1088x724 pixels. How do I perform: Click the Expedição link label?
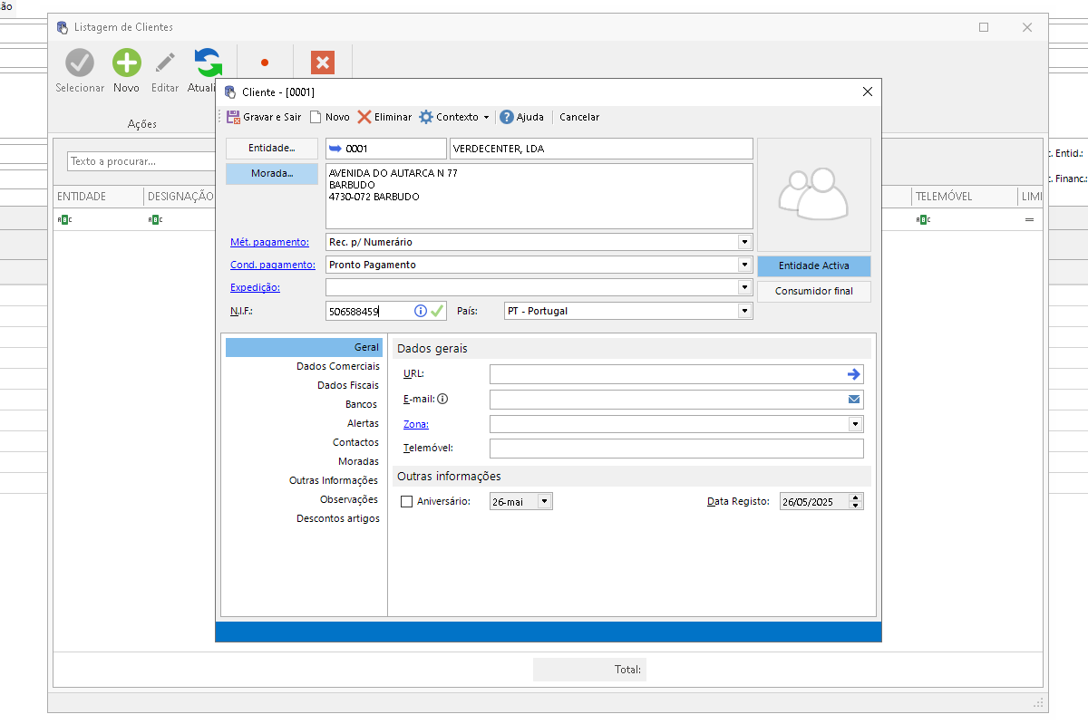[255, 287]
